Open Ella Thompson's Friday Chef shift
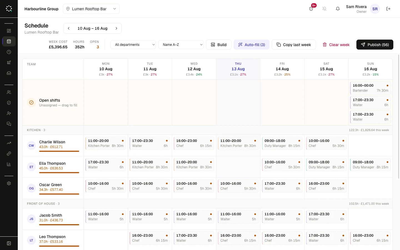 point(282,165)
